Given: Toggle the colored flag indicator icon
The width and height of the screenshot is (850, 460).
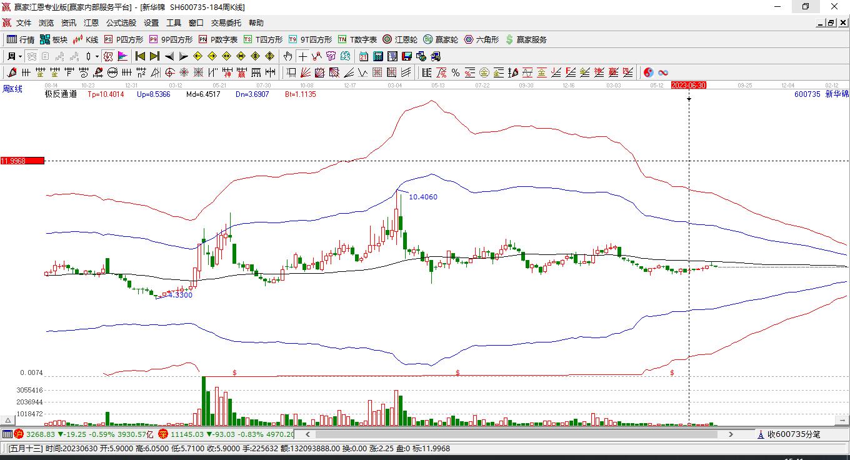Looking at the screenshot, I should point(123,56).
